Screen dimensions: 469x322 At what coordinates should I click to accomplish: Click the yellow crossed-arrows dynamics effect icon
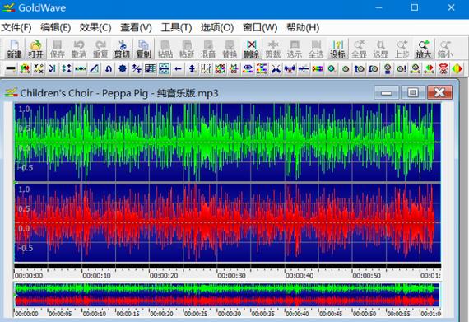tap(39, 69)
